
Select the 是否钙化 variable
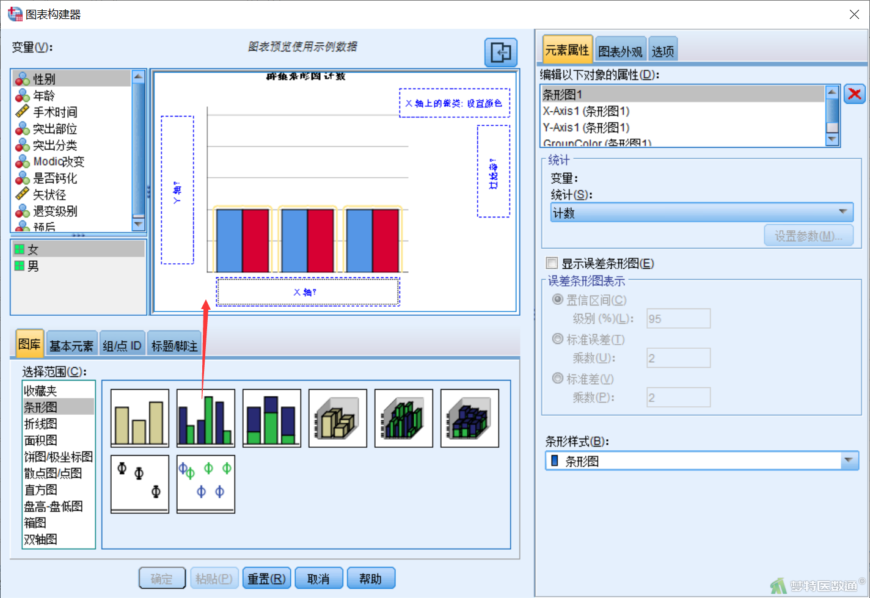click(71, 178)
